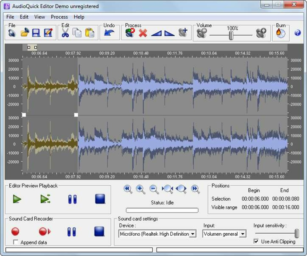Click selection End value 00:00:08.080
The height and width of the screenshot is (256, 307).
click(x=286, y=199)
